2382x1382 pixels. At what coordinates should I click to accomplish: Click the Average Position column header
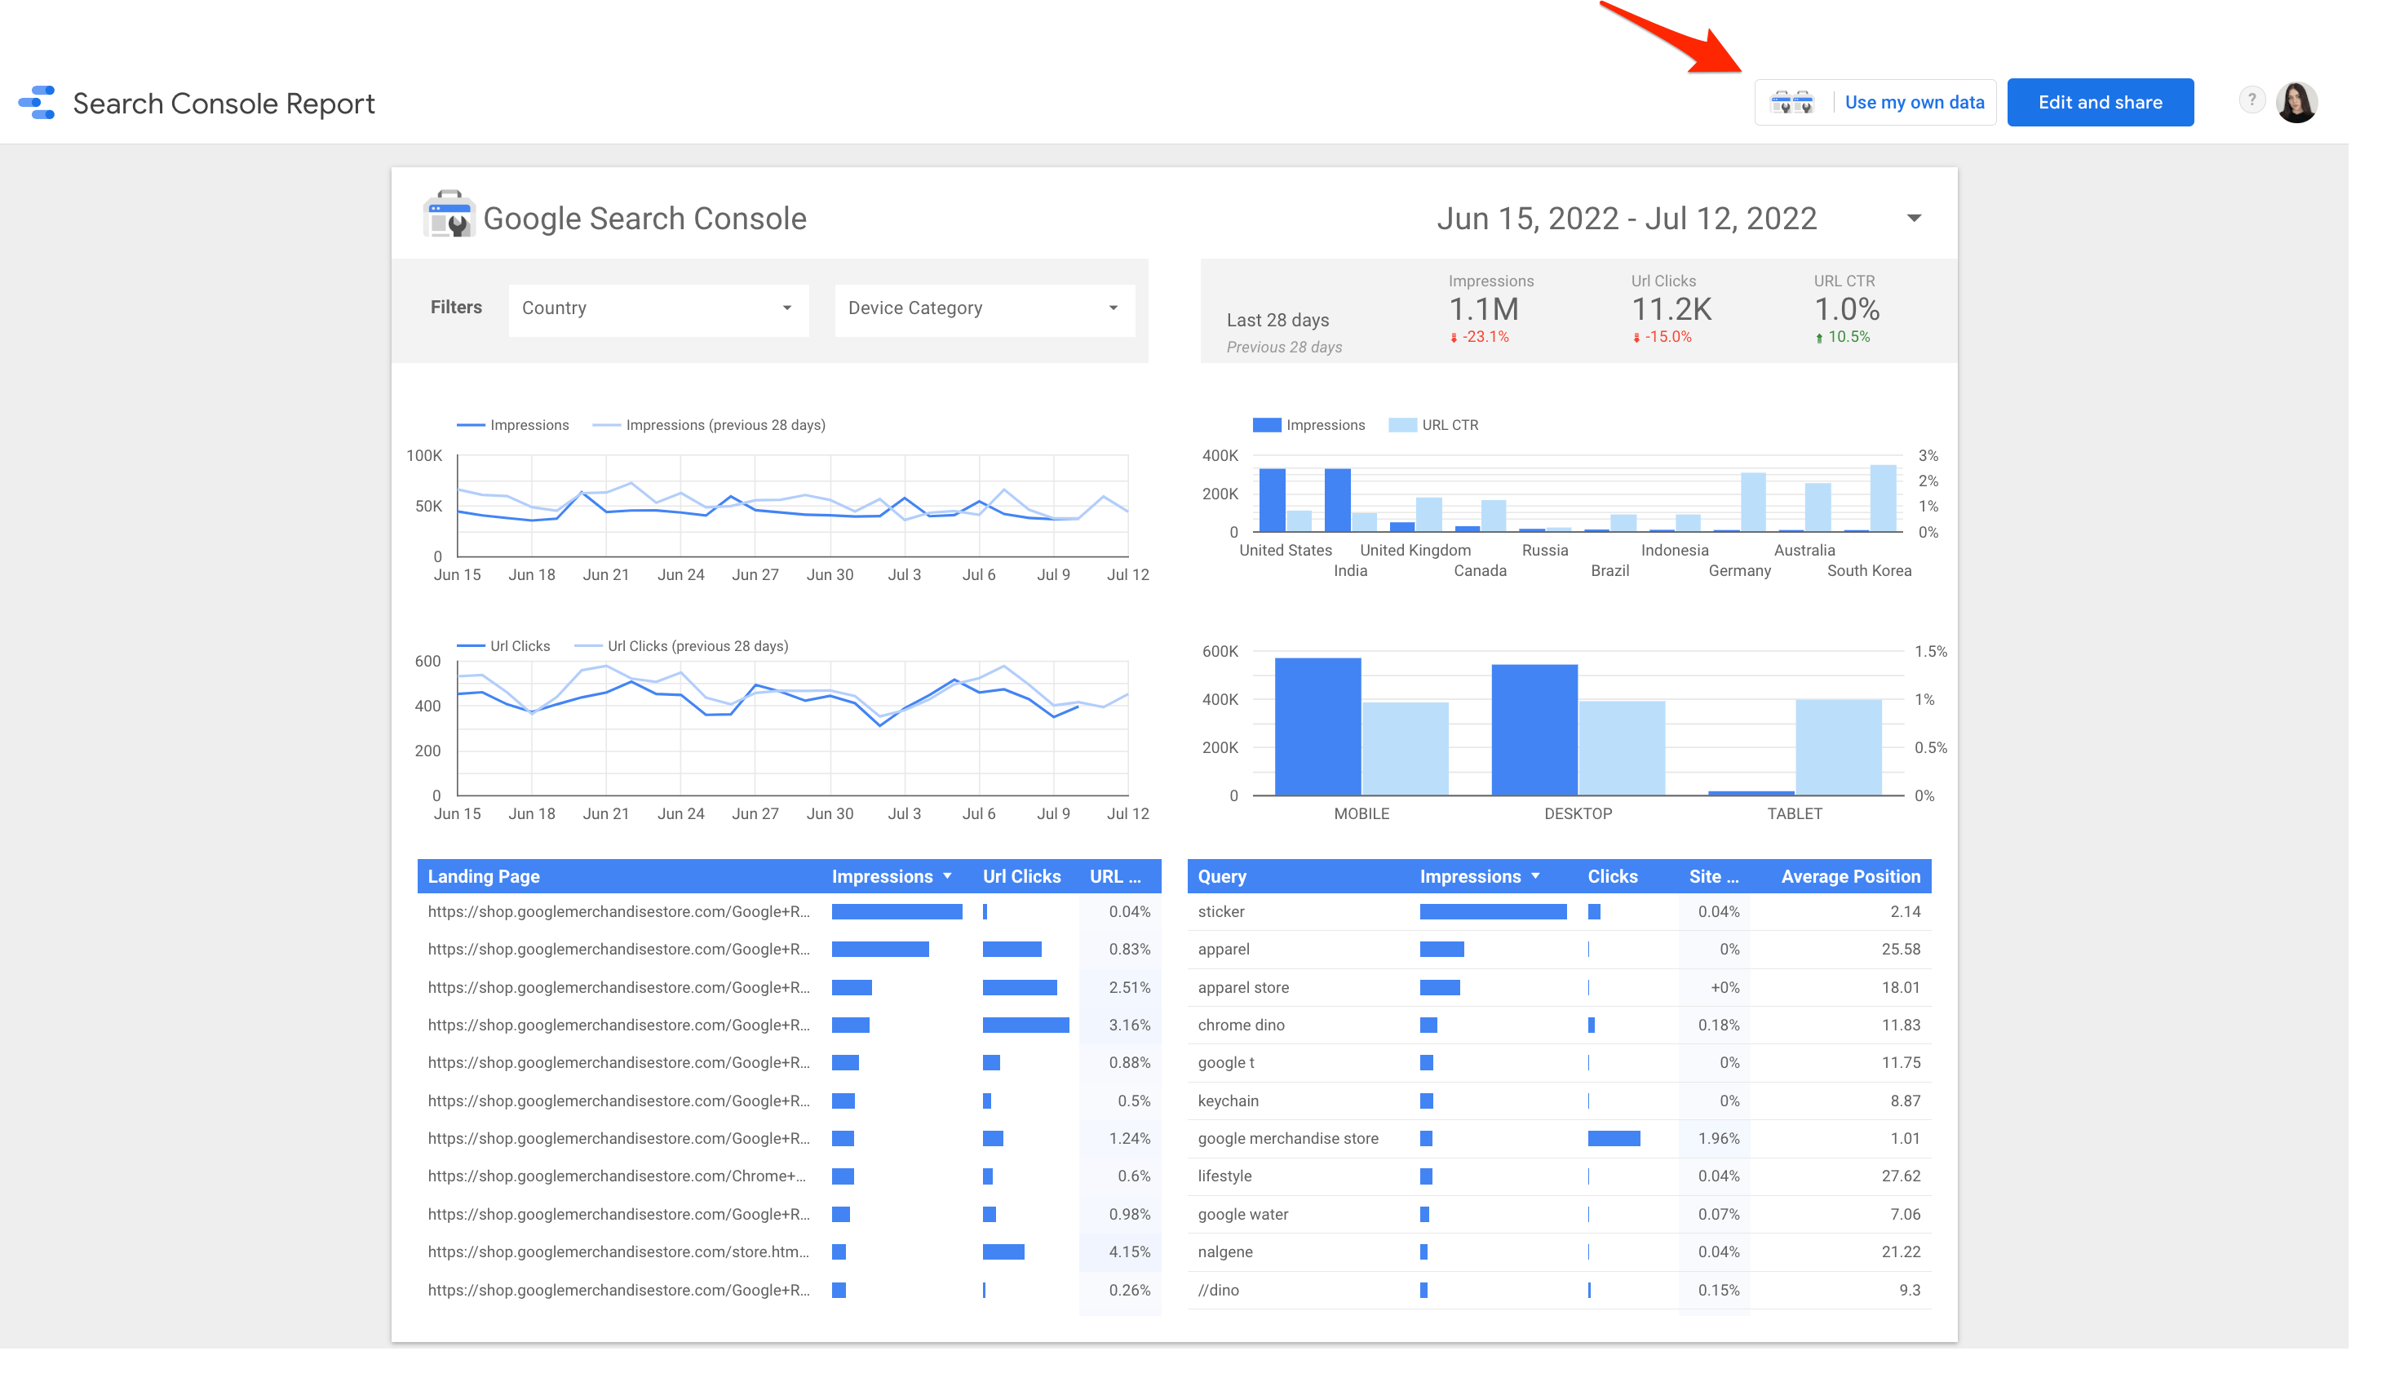coord(1850,876)
